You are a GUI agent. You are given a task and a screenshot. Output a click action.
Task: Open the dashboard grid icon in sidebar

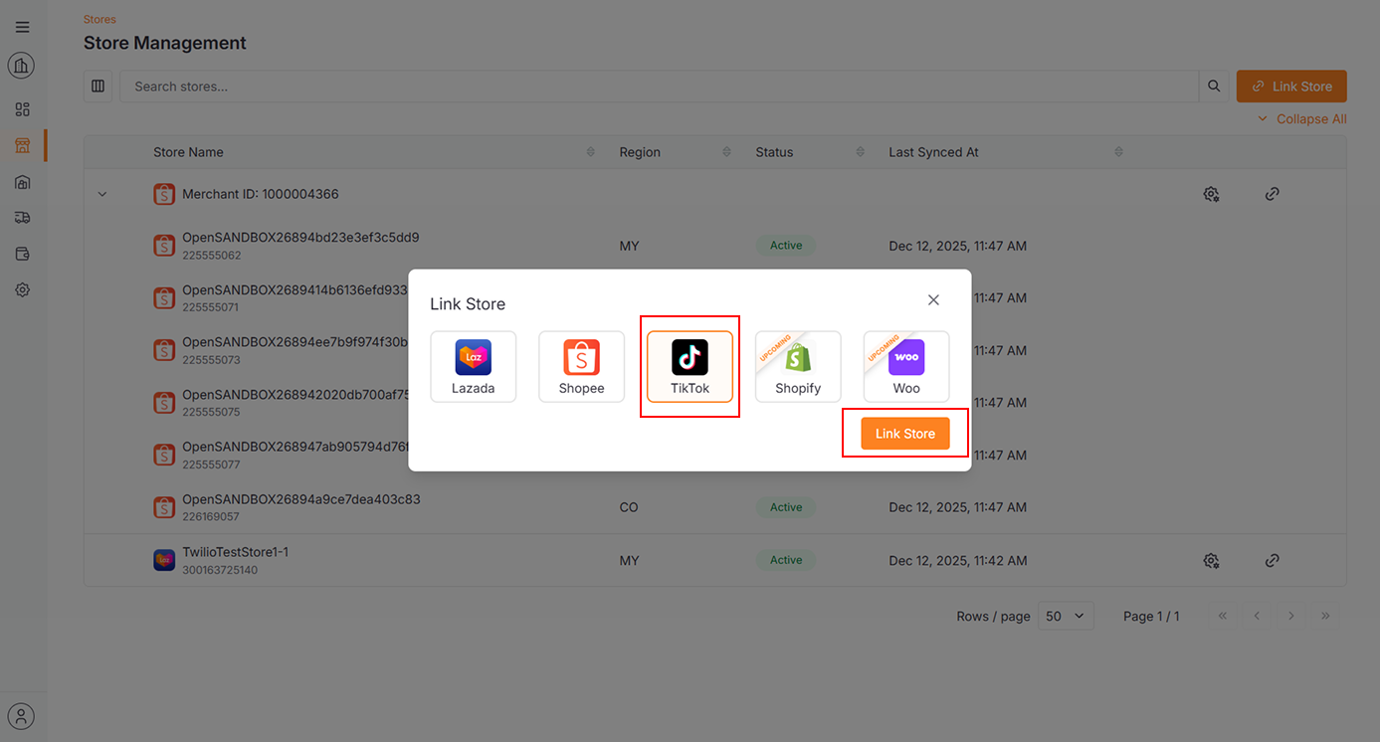22,109
